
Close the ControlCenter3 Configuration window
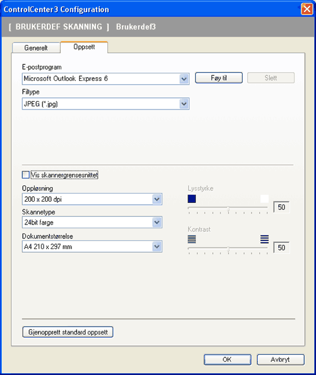pyautogui.click(x=307, y=9)
